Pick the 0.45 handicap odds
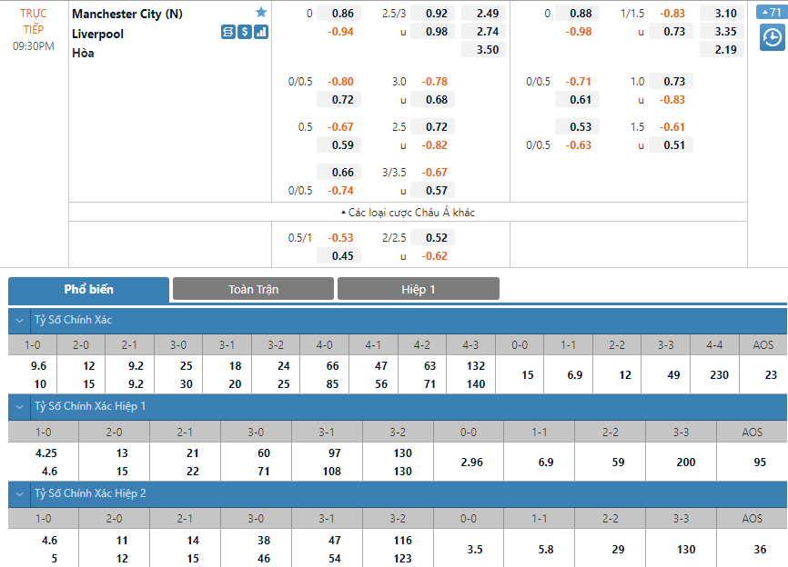This screenshot has height=567, width=788. [338, 256]
